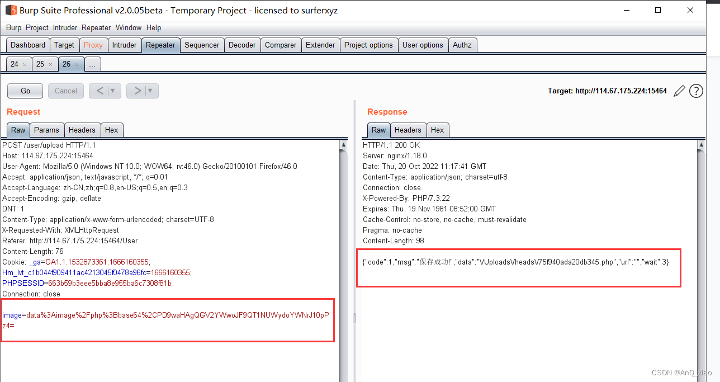Click the X-Powered-By PHP/7.3.22 header
The height and width of the screenshot is (382, 720).
[407, 198]
